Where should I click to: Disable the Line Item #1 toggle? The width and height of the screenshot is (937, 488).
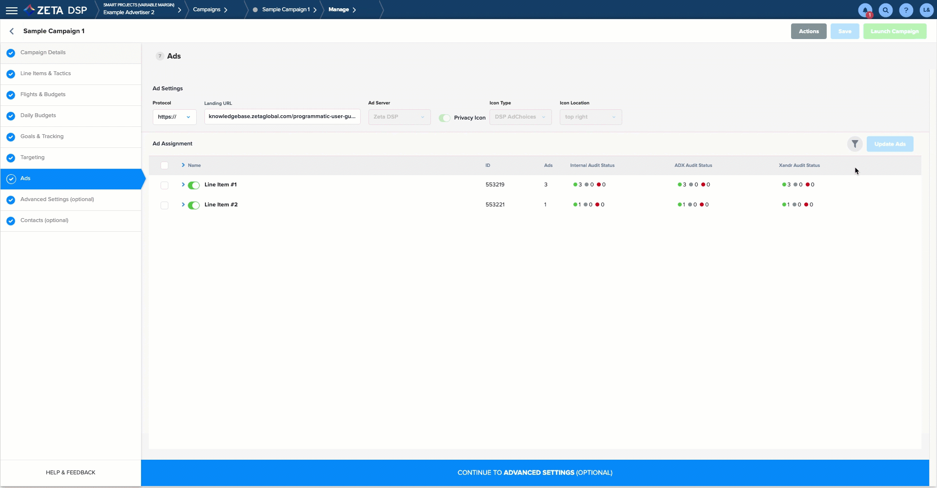(194, 185)
